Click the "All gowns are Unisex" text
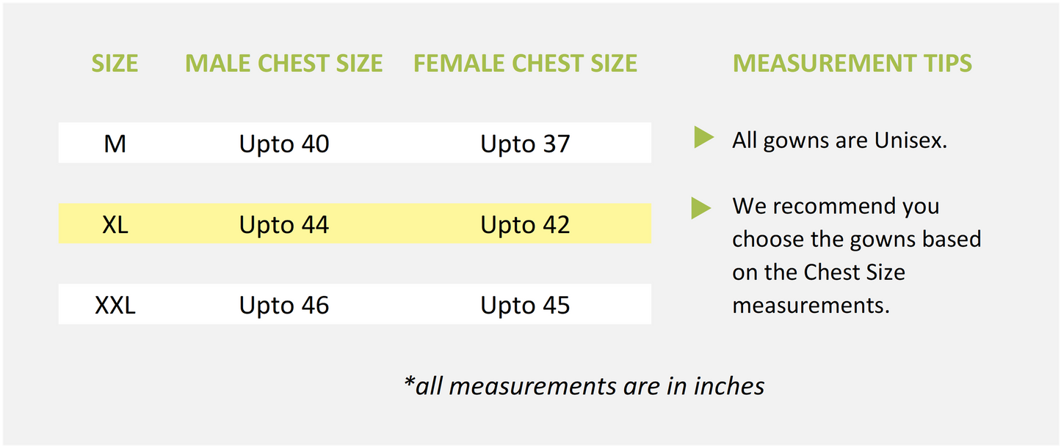Viewport: 1061px width, 447px height. (839, 140)
